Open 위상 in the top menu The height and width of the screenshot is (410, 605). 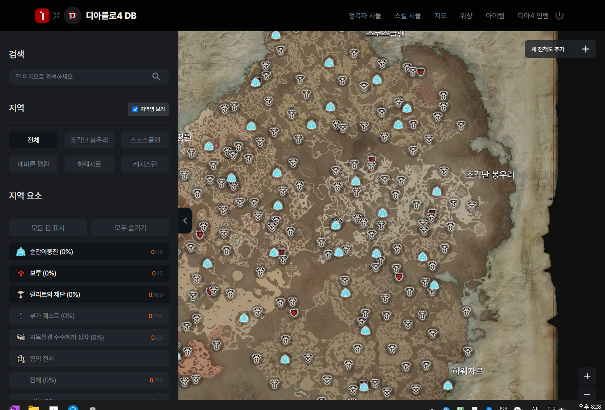(466, 16)
